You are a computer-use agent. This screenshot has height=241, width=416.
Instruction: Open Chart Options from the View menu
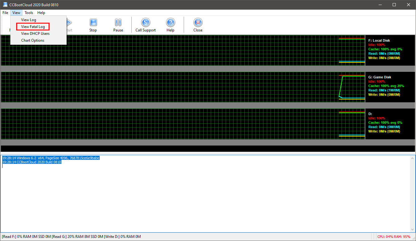coord(33,40)
